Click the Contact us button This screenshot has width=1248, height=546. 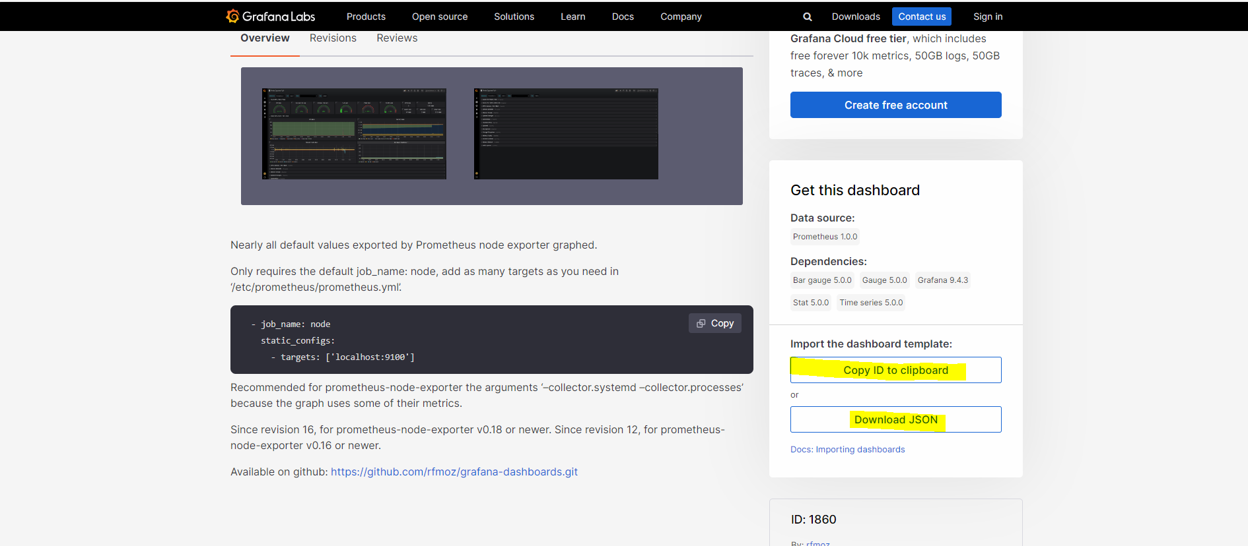[x=921, y=16]
